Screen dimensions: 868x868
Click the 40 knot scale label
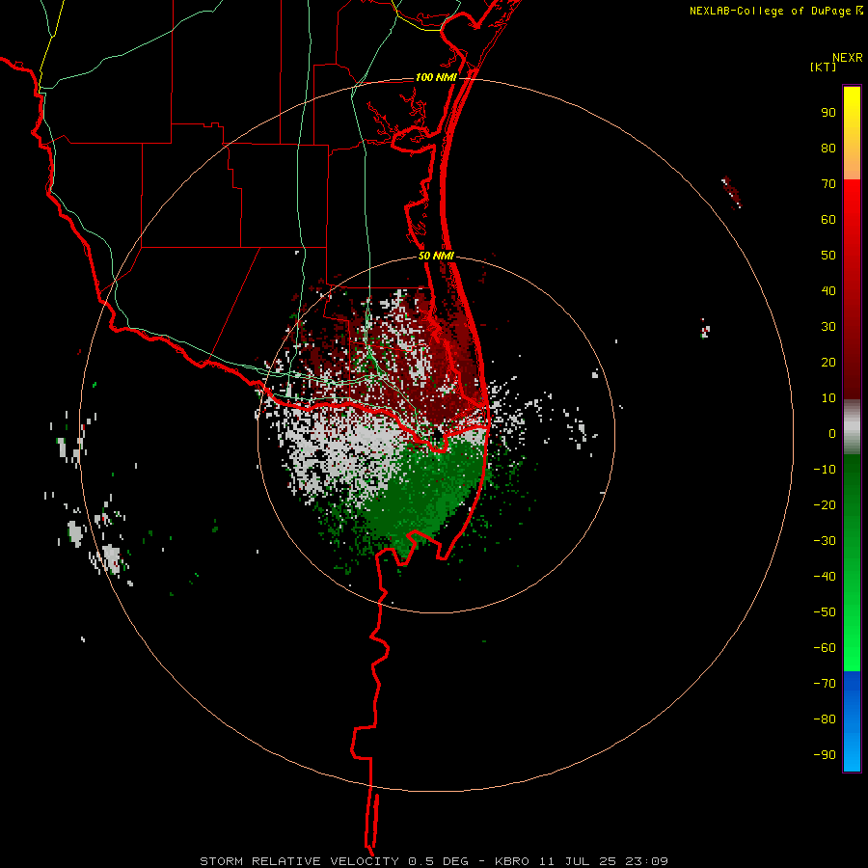click(x=828, y=291)
